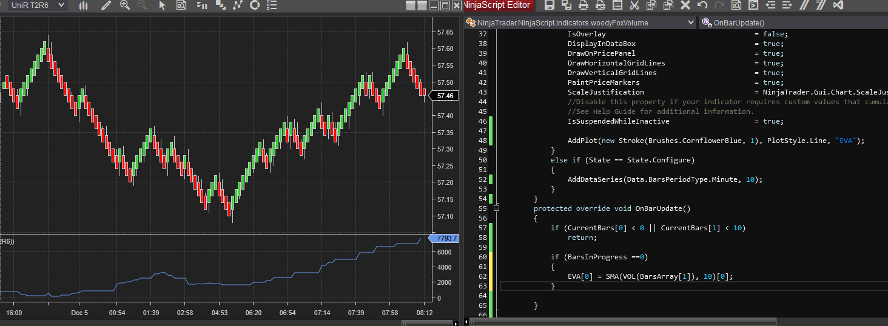This screenshot has height=326, width=888.
Task: Open the bar type chart style icon
Action: click(x=84, y=5)
